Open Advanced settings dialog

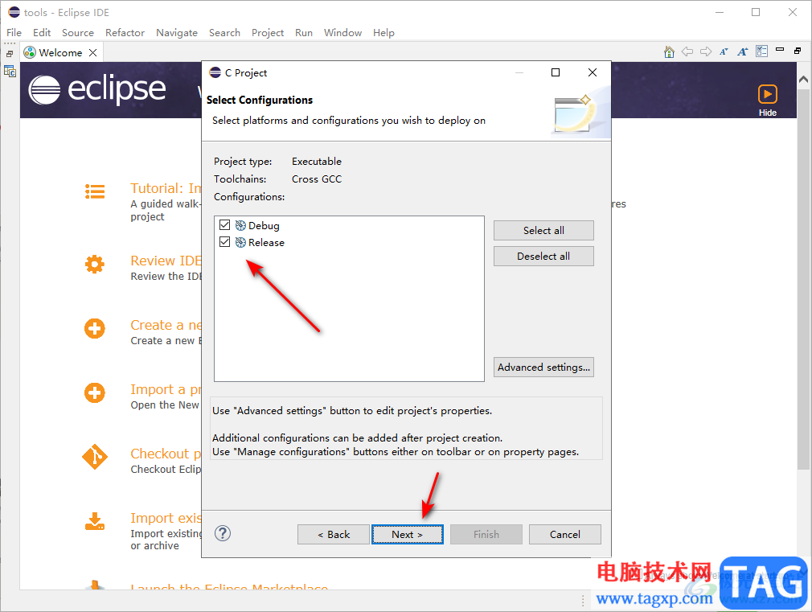tap(543, 367)
